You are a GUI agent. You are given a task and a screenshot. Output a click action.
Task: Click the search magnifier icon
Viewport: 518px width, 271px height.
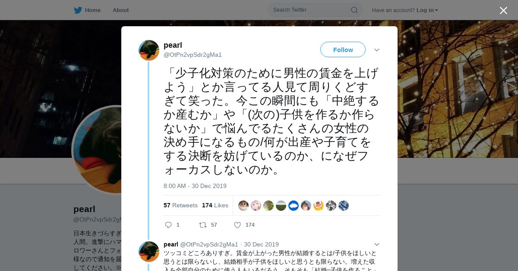pos(354,10)
